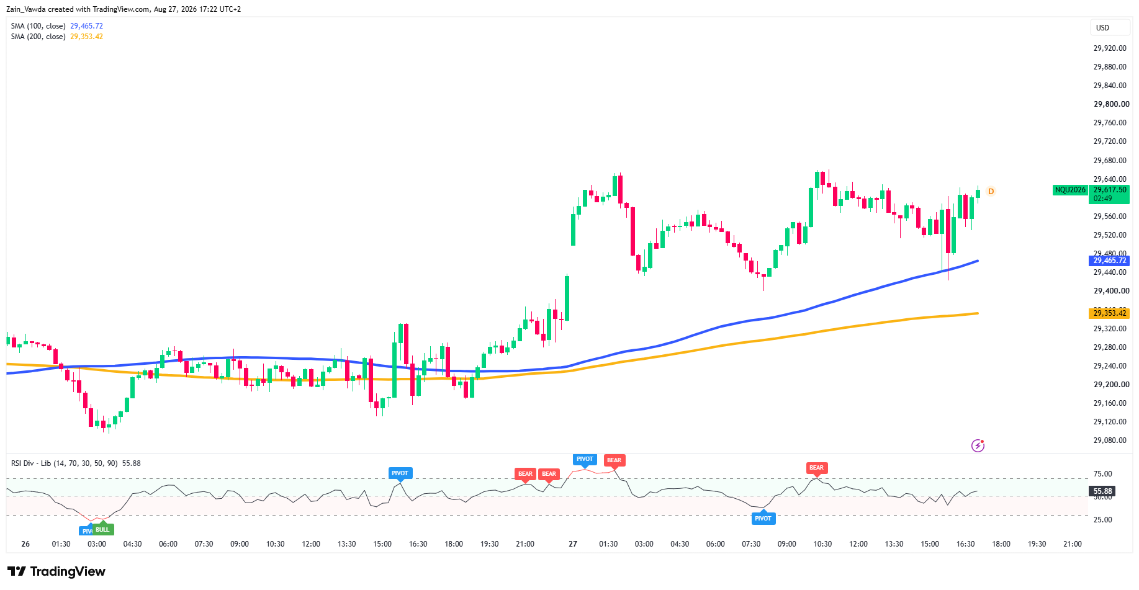
Task: Select the green BULL marker in the RSI pane
Action: 103,530
